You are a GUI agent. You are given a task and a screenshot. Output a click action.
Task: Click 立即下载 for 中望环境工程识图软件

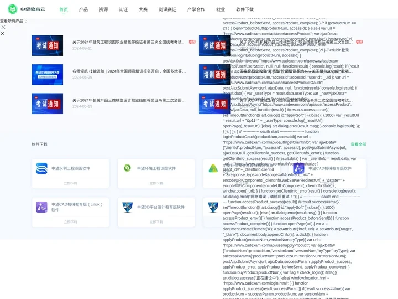156,183
